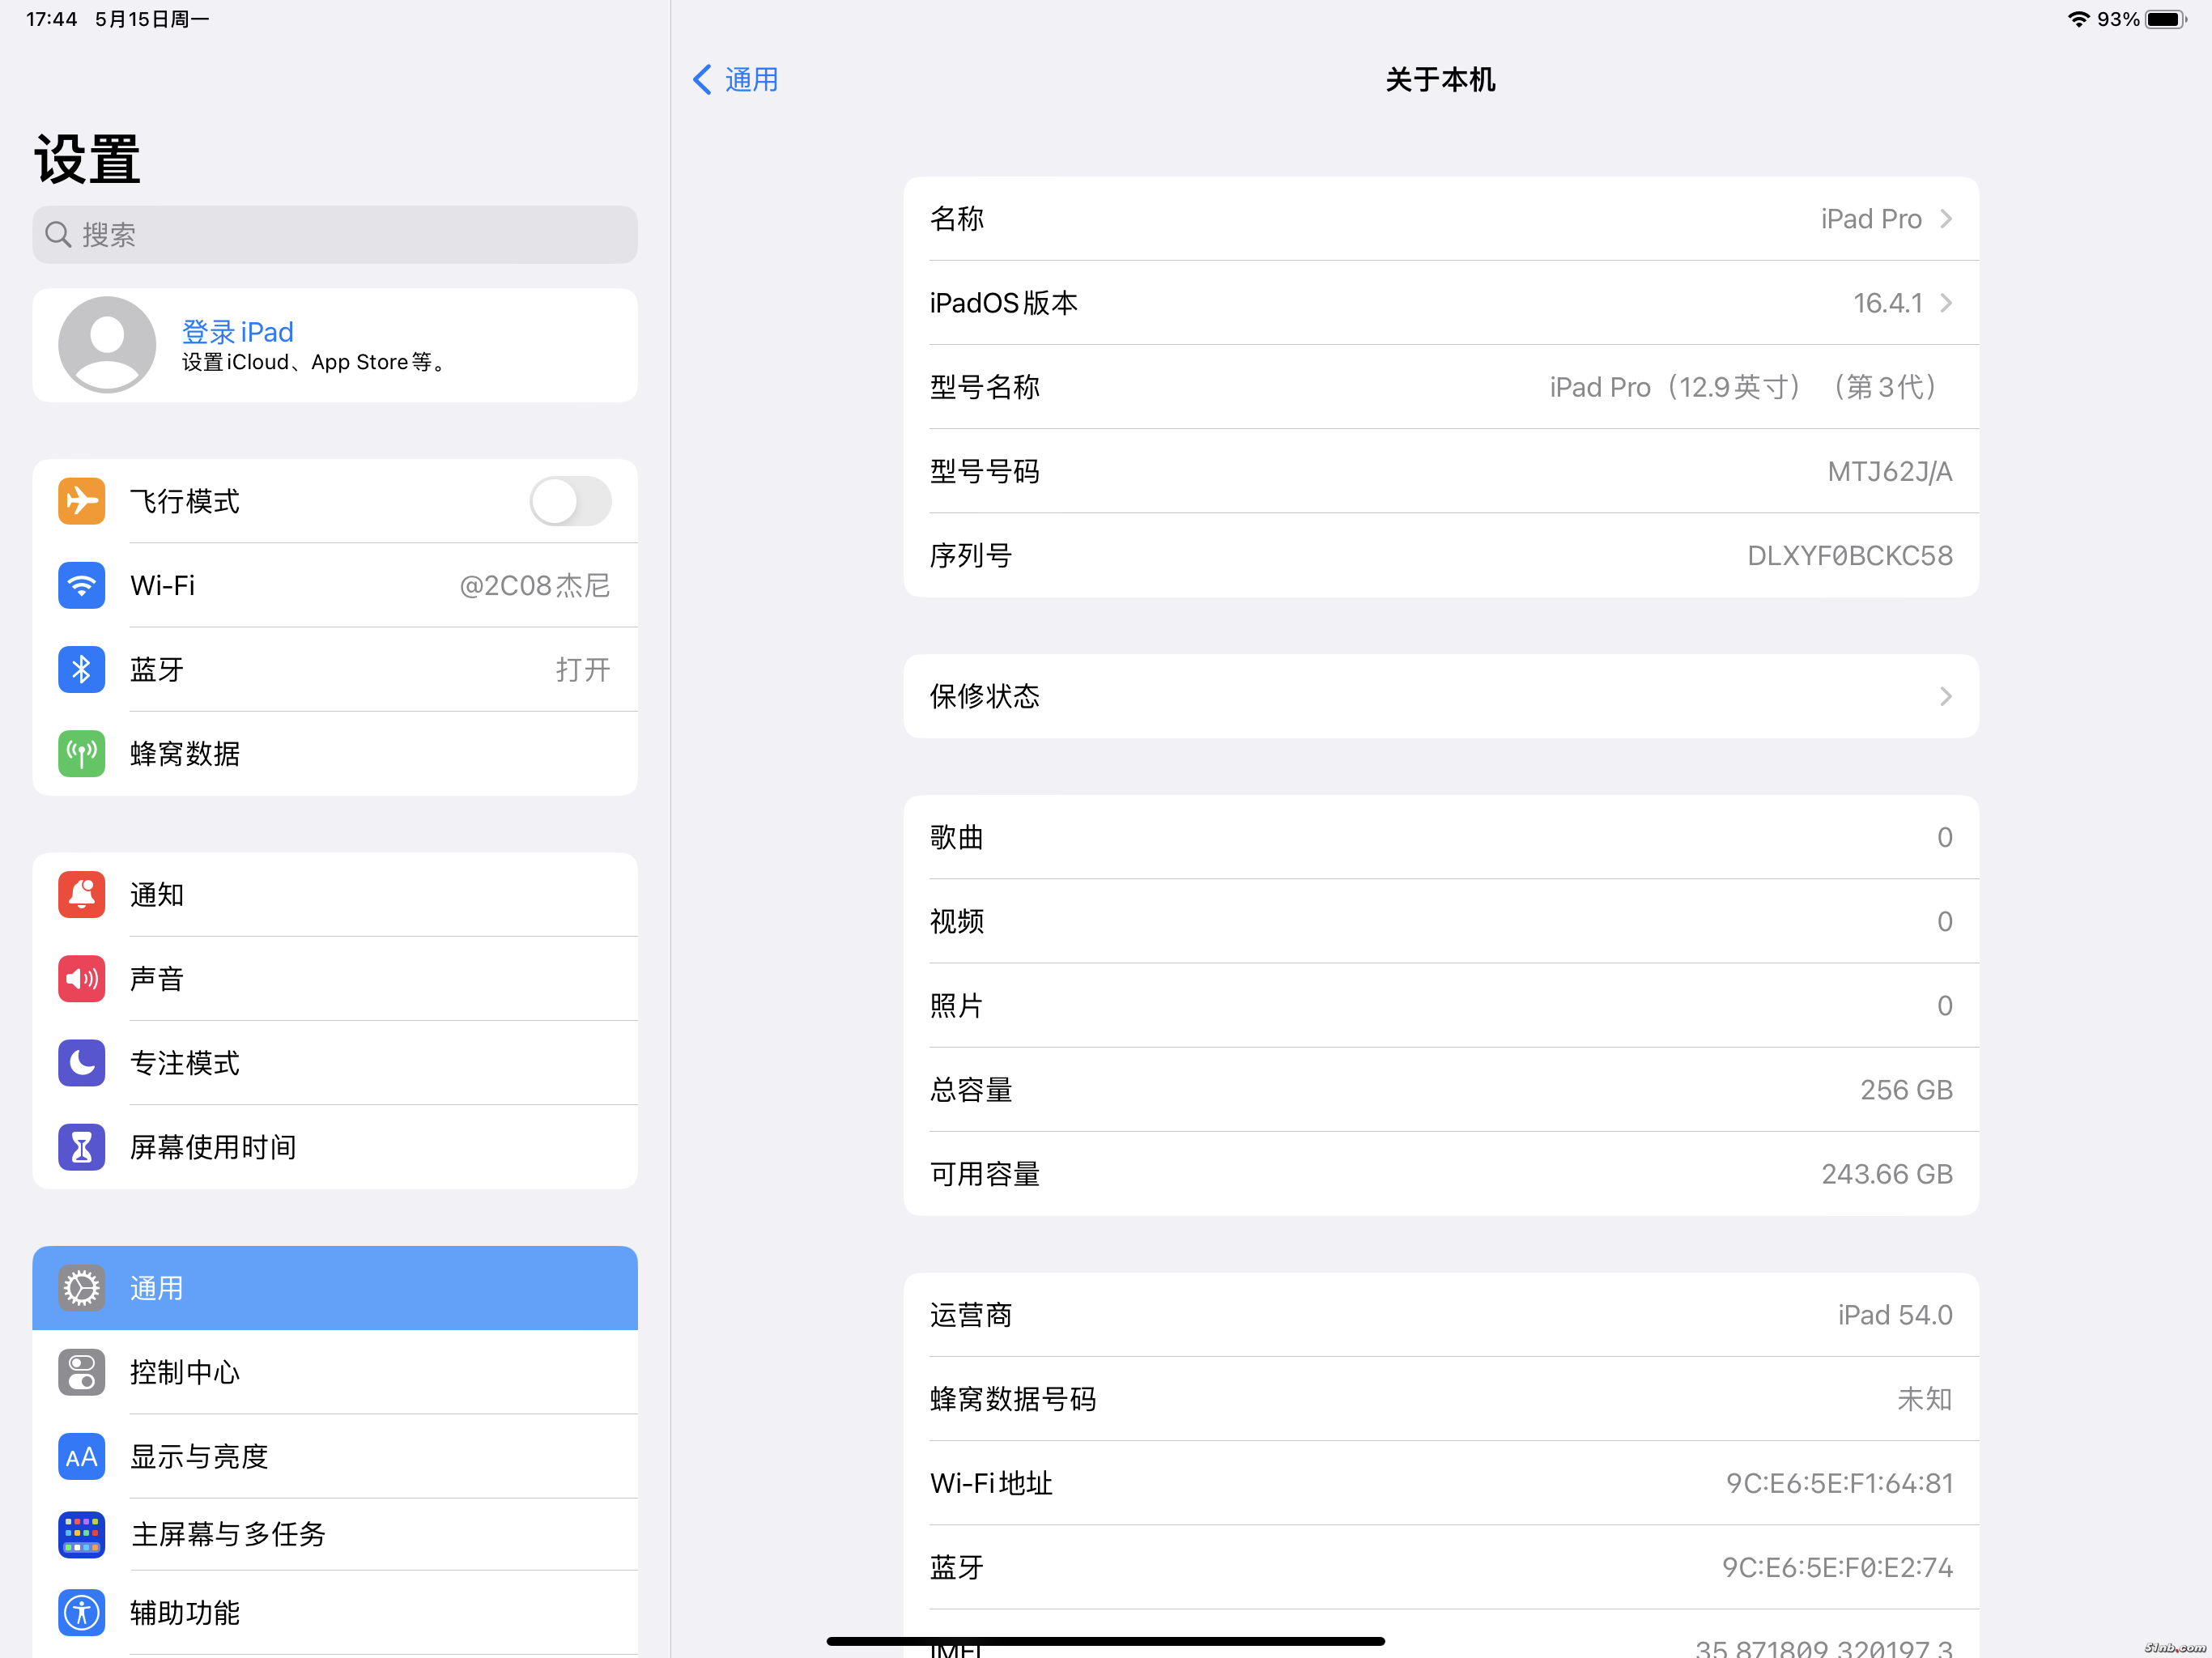
Task: Toggle the Airplane Mode switch
Action: [570, 501]
